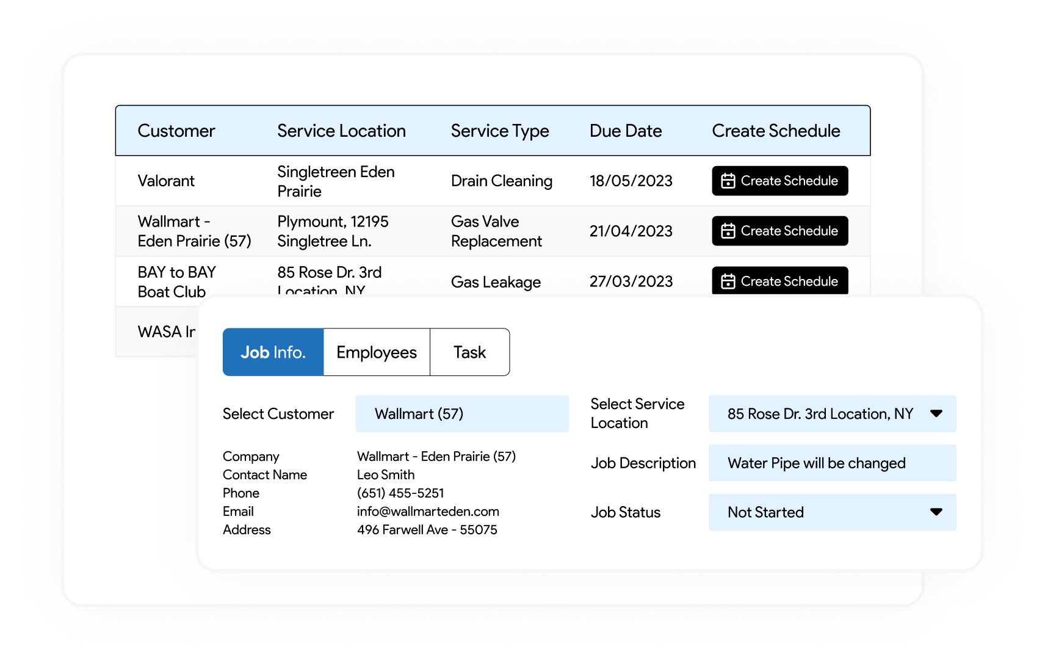
Task: Click the Create Schedule column header
Action: tap(776, 131)
